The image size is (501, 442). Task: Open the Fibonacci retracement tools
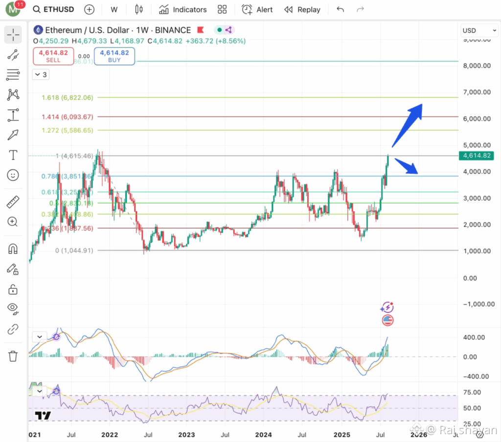[x=13, y=75]
